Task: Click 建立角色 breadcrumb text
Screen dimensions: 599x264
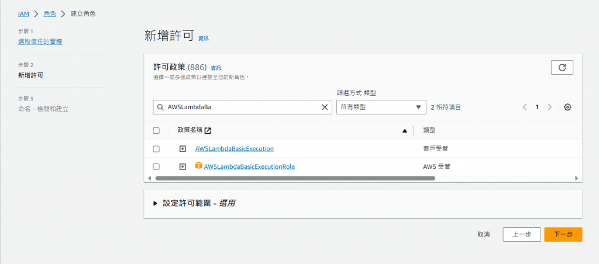Action: tap(83, 14)
